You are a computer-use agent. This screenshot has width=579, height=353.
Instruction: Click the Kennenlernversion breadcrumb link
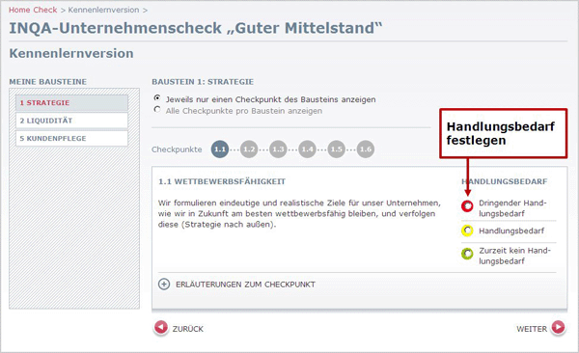tap(104, 10)
